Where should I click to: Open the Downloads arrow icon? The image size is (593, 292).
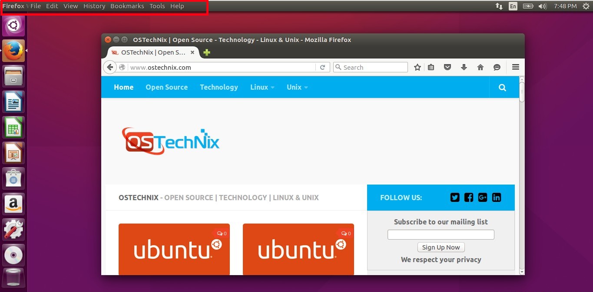[x=464, y=67]
